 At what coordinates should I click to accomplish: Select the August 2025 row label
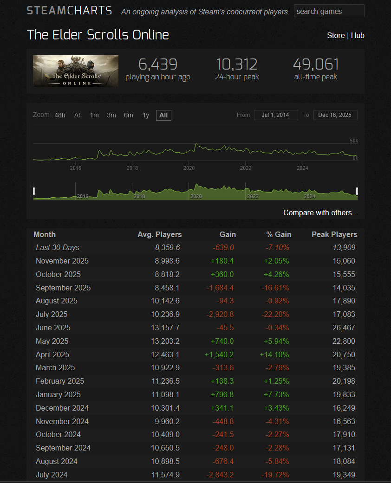[x=57, y=301]
